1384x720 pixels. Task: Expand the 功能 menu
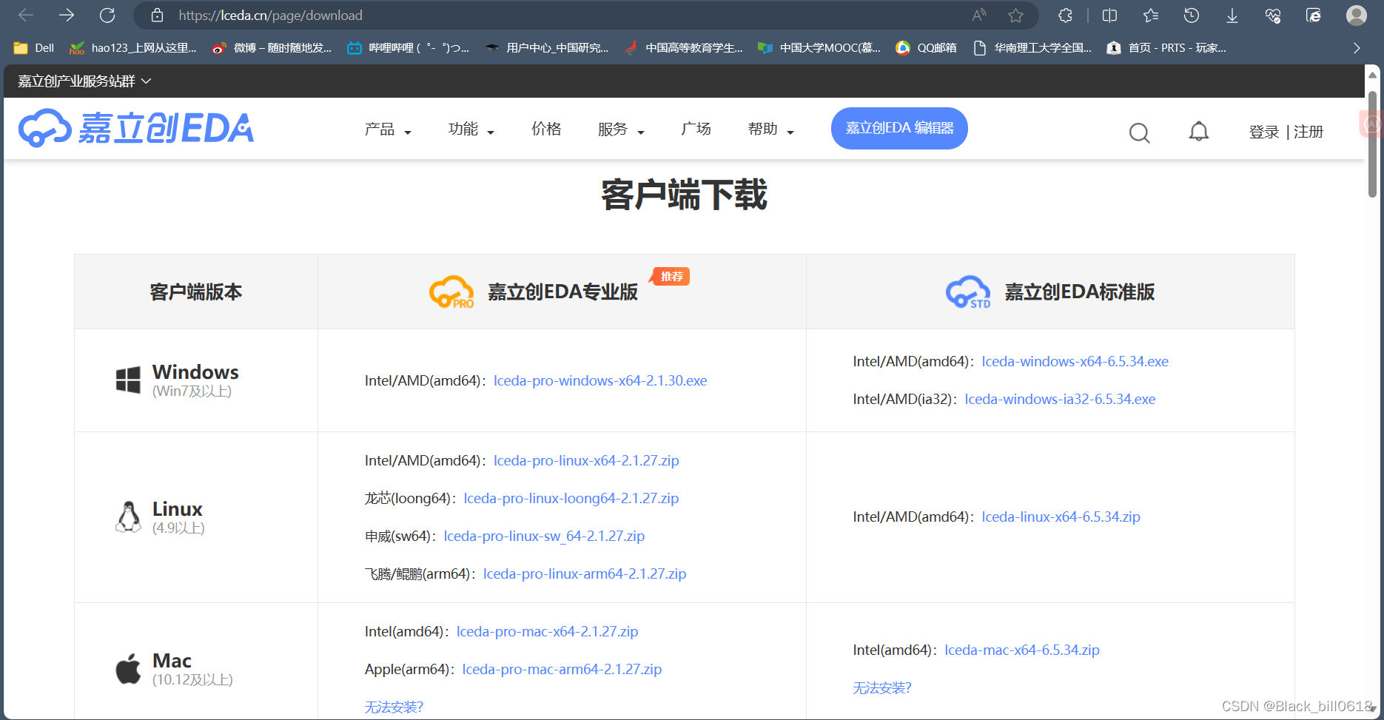471,129
